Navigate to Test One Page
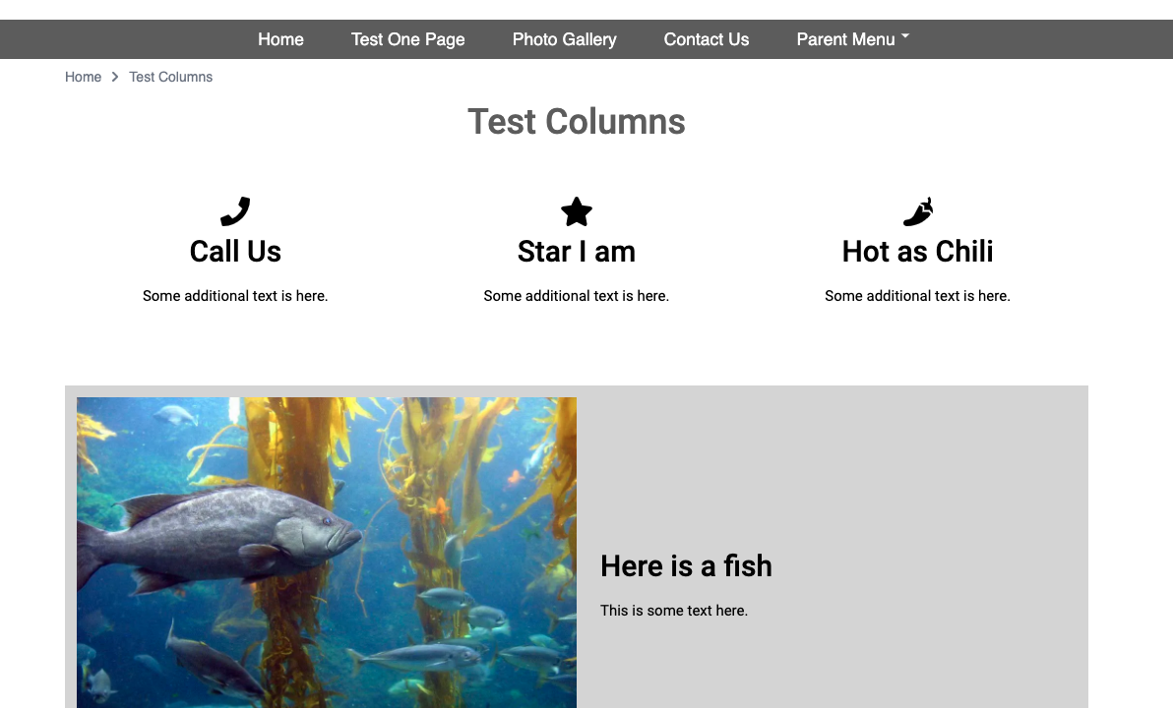Image resolution: width=1173 pixels, height=708 pixels. pos(407,39)
